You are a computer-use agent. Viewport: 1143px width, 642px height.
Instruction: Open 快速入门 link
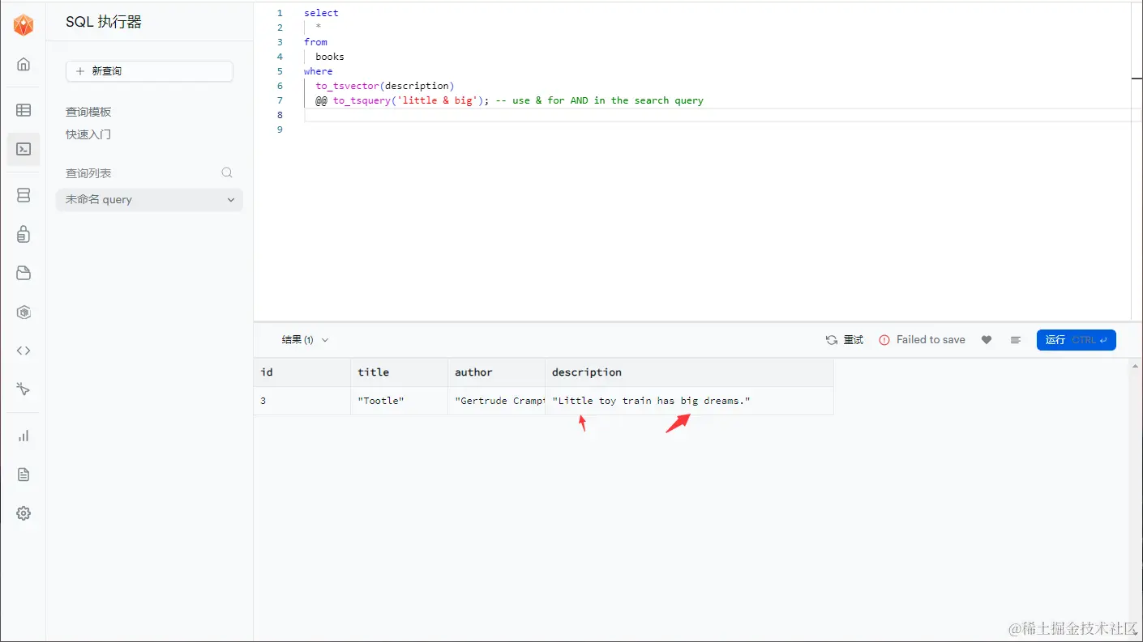tap(88, 134)
